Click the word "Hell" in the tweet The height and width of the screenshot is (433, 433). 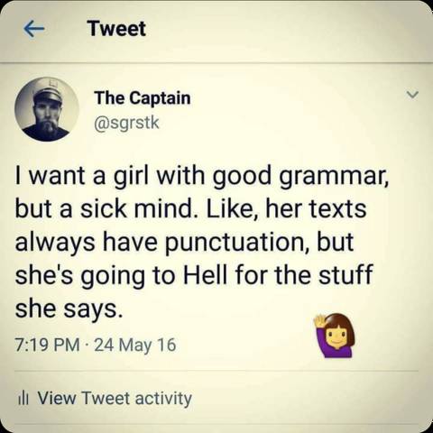point(205,274)
